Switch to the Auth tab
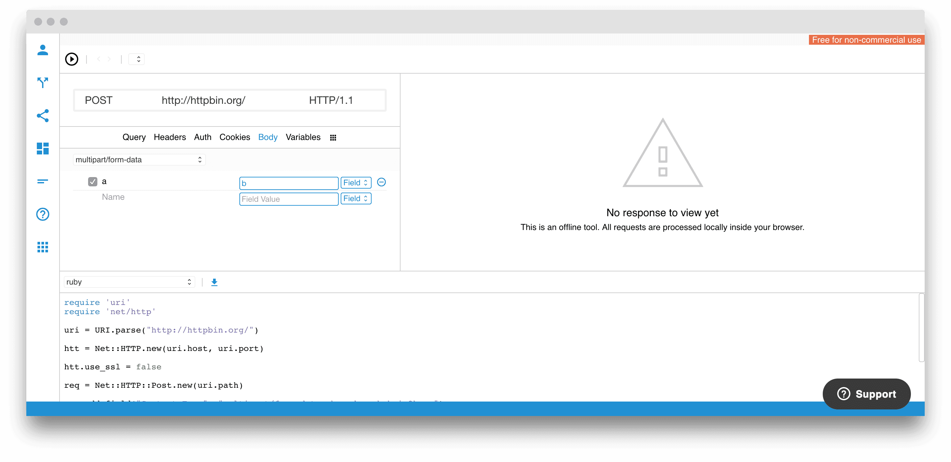 [x=203, y=137]
